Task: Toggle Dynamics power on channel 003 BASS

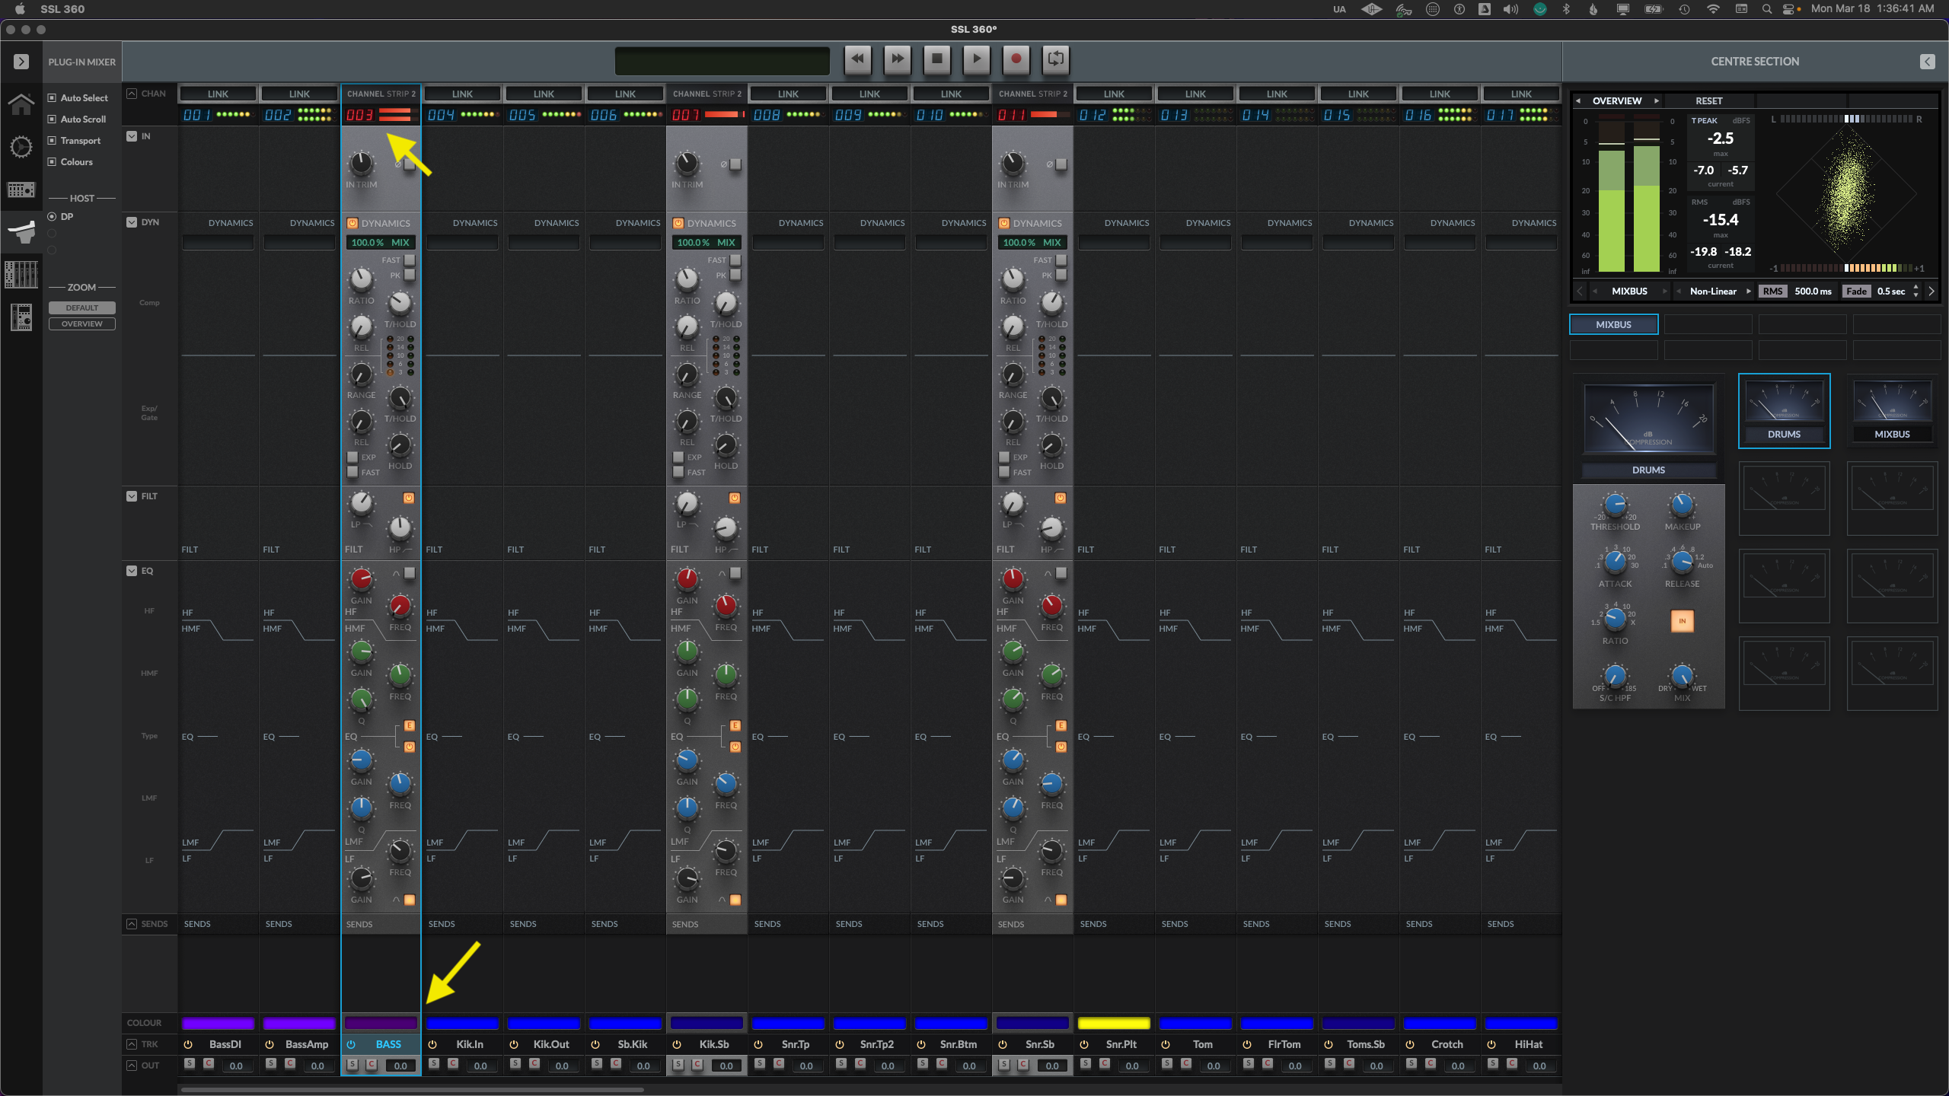Action: 352,223
